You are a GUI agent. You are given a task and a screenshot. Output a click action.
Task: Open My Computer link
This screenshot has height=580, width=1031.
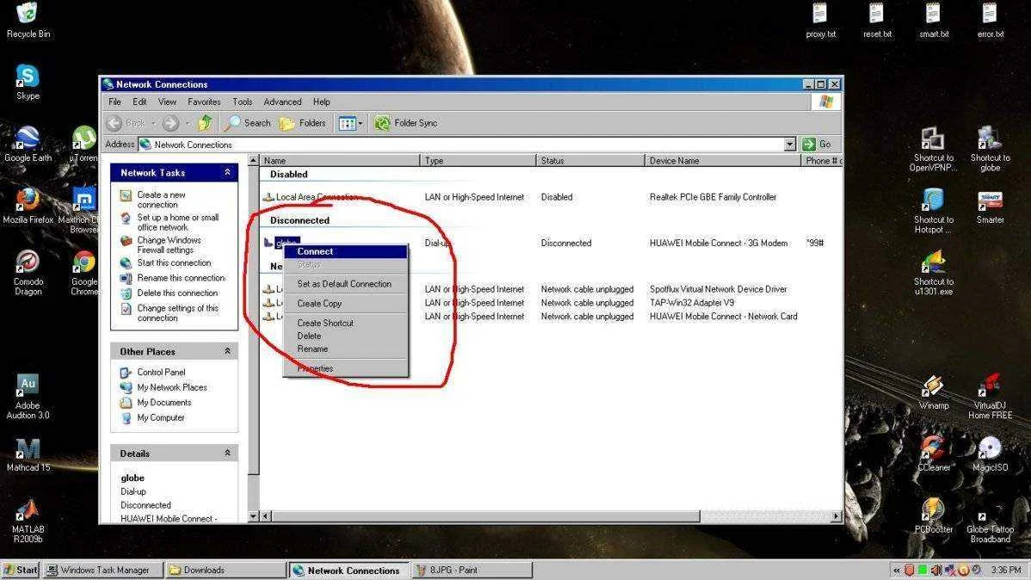pyautogui.click(x=160, y=417)
